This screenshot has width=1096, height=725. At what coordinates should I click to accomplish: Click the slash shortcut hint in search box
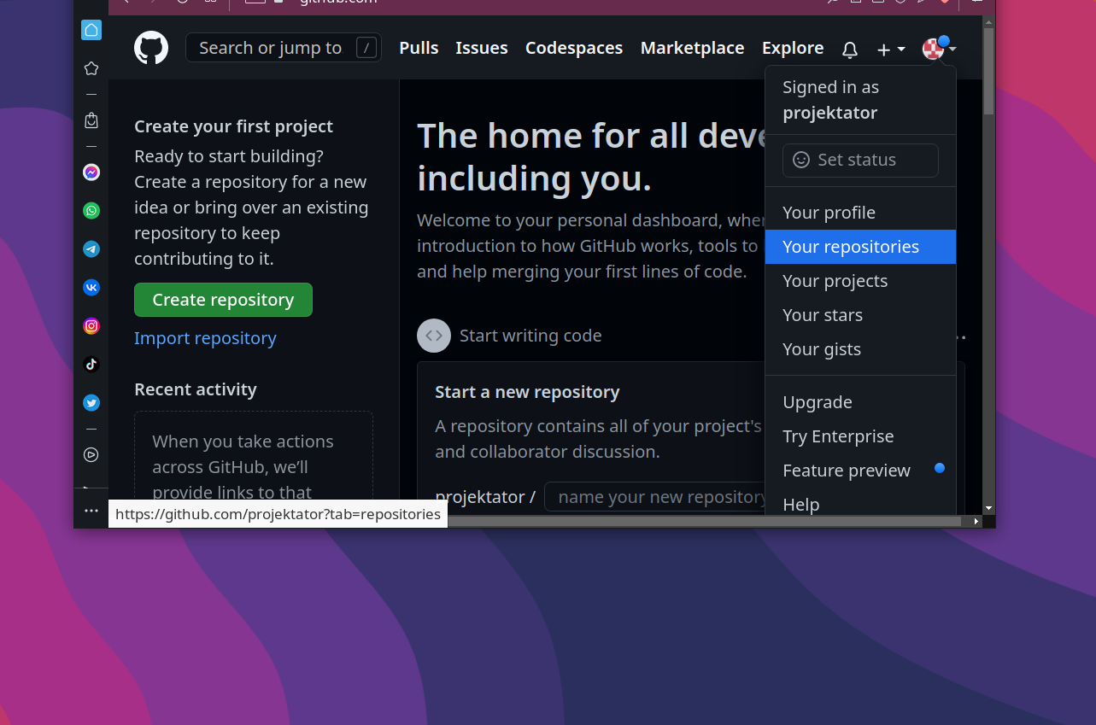coord(366,48)
